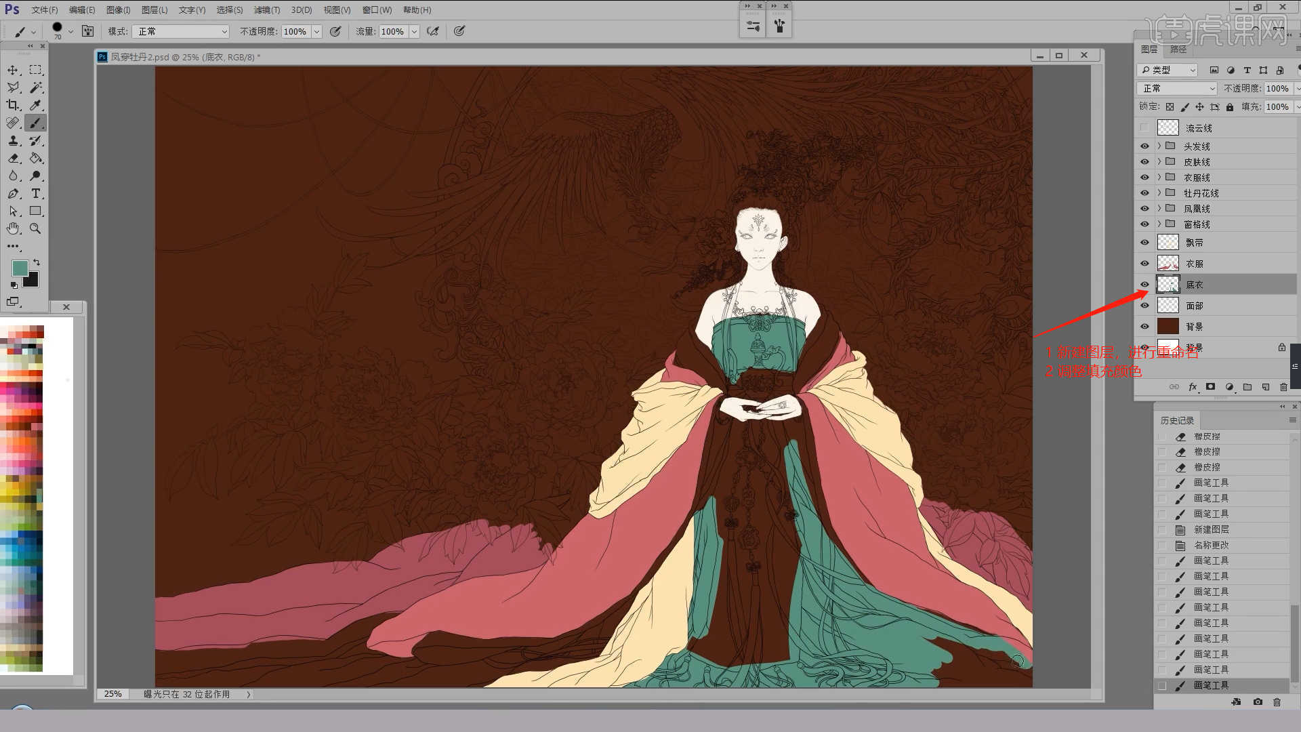Select the Lasso tool
Image resolution: width=1301 pixels, height=732 pixels.
pos(13,87)
